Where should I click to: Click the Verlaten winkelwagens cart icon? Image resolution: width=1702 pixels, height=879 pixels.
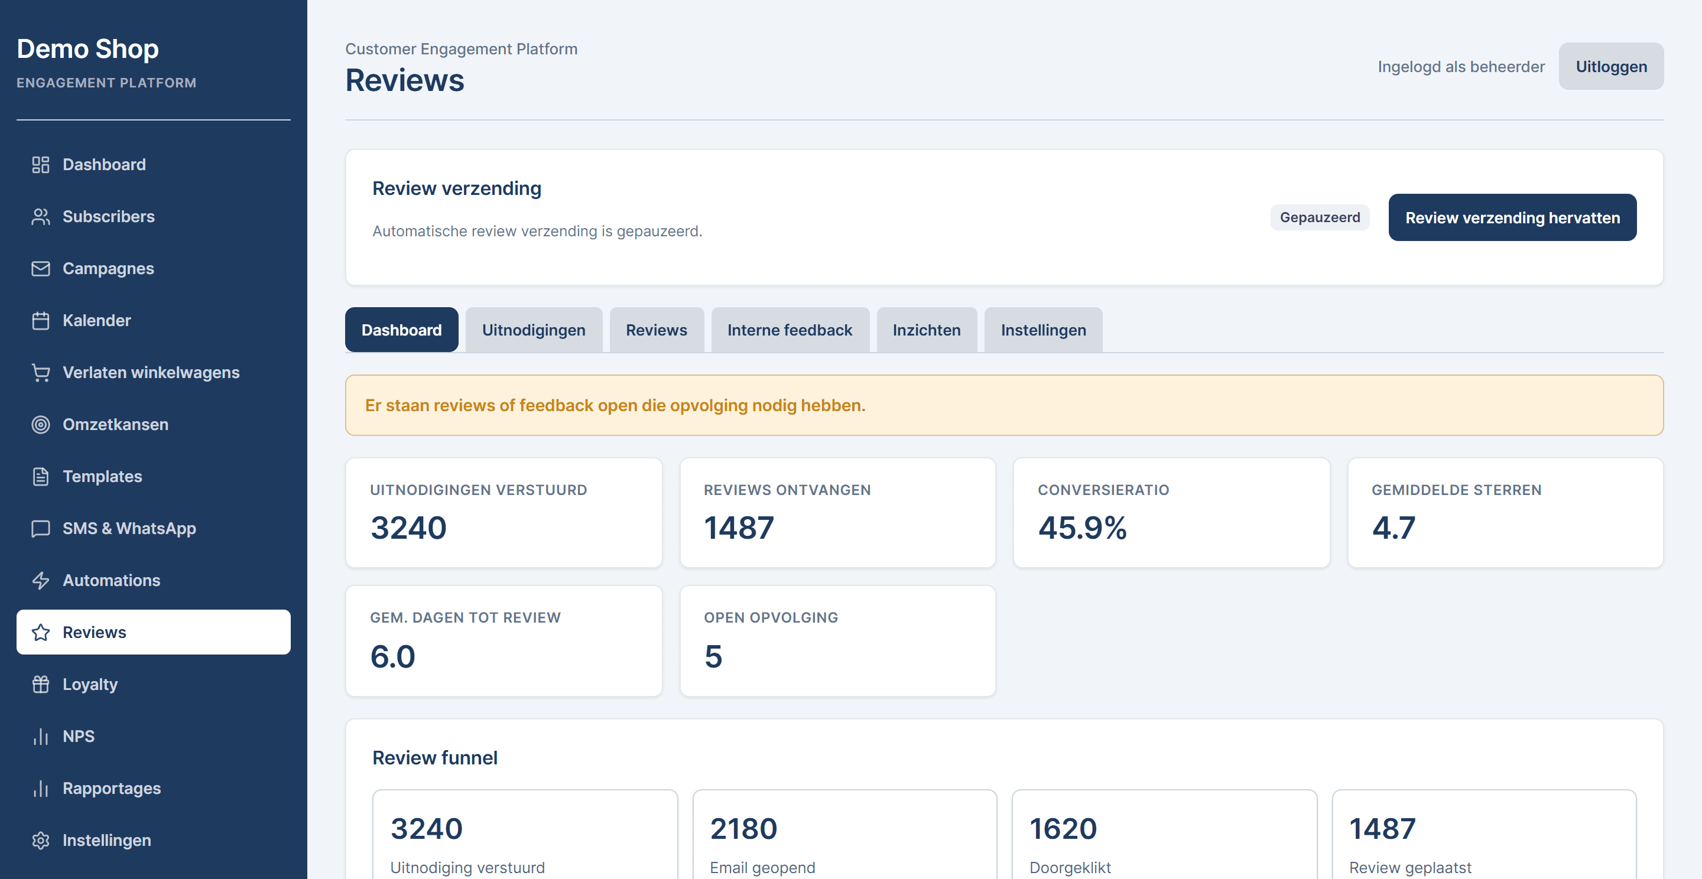tap(40, 373)
